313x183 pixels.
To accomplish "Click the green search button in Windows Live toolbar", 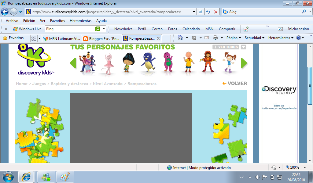I will tap(98, 29).
